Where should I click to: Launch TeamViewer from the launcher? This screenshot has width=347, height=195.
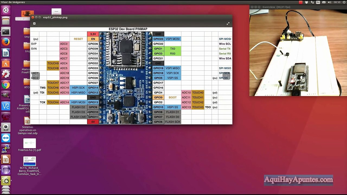pyautogui.click(x=6, y=138)
